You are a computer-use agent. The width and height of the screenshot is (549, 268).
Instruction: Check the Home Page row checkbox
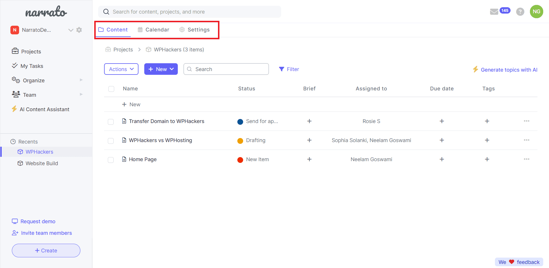point(111,160)
